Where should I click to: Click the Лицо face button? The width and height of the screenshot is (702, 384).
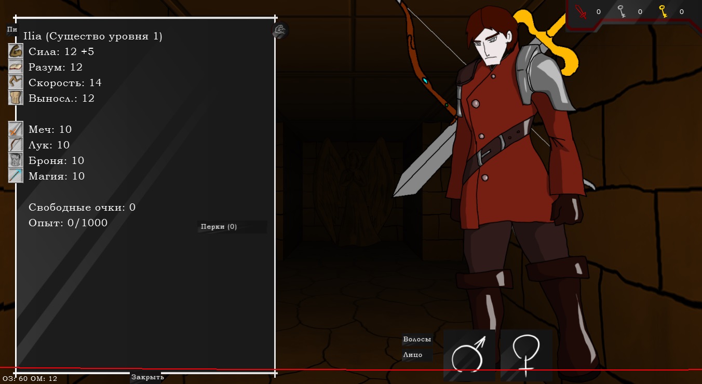click(417, 355)
